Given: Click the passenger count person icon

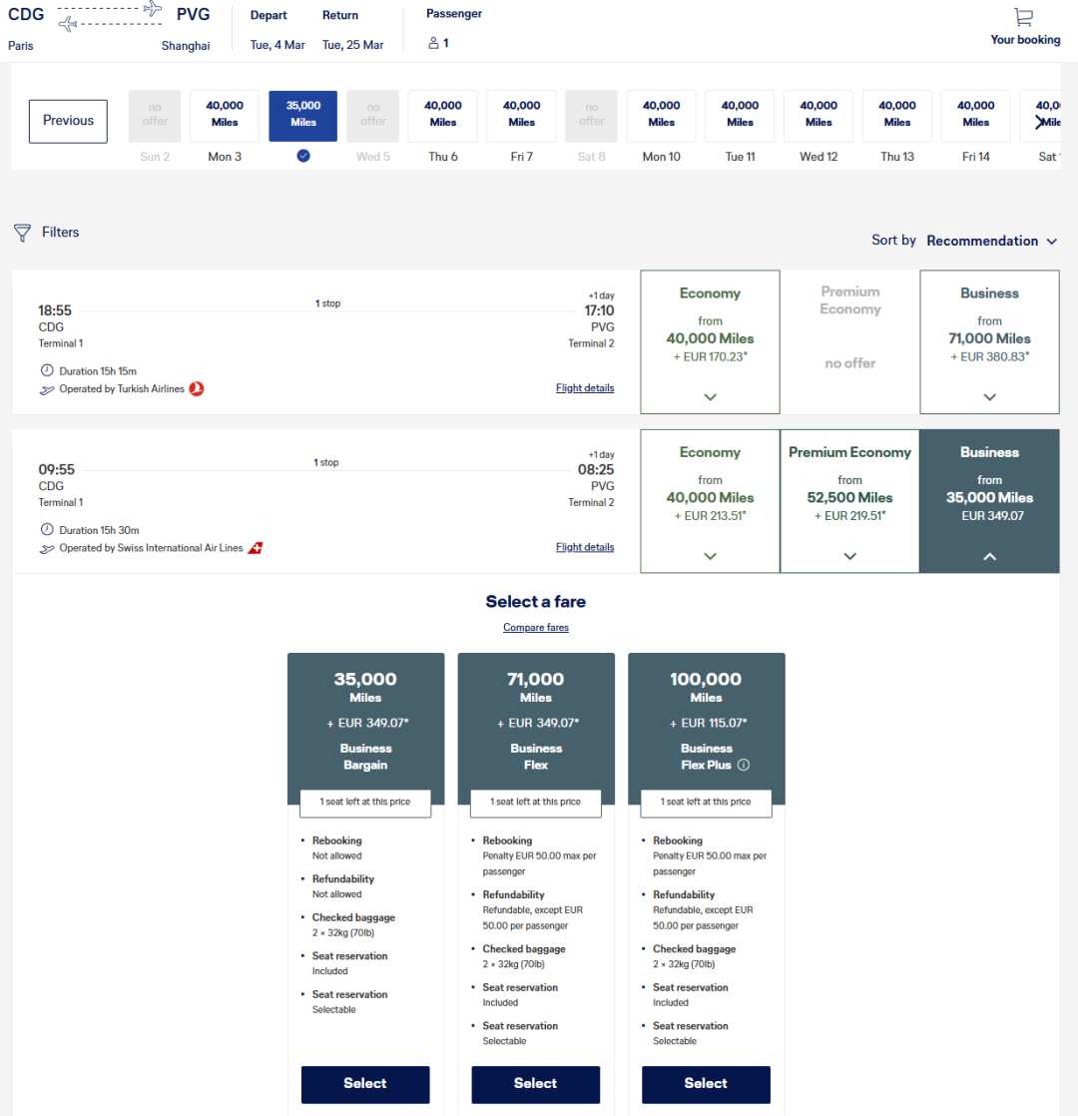Looking at the screenshot, I should [433, 43].
